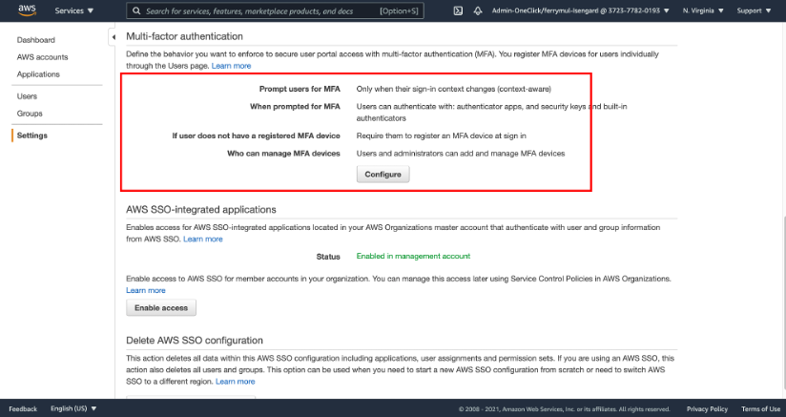Click the 'Delete AWS SSO configuration' heading
This screenshot has height=417, width=786.
pyautogui.click(x=195, y=341)
